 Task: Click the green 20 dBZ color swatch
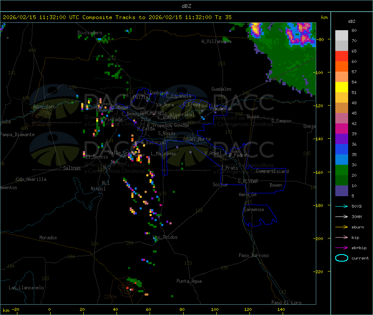[x=342, y=170]
